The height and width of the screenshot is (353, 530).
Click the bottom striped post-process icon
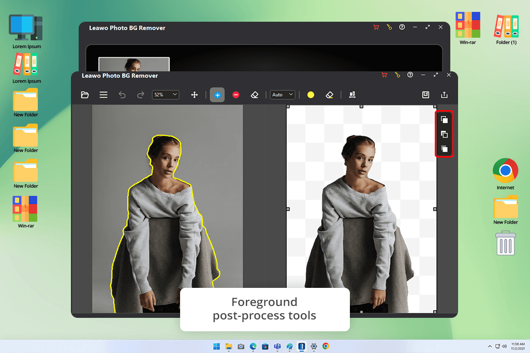tap(444, 148)
